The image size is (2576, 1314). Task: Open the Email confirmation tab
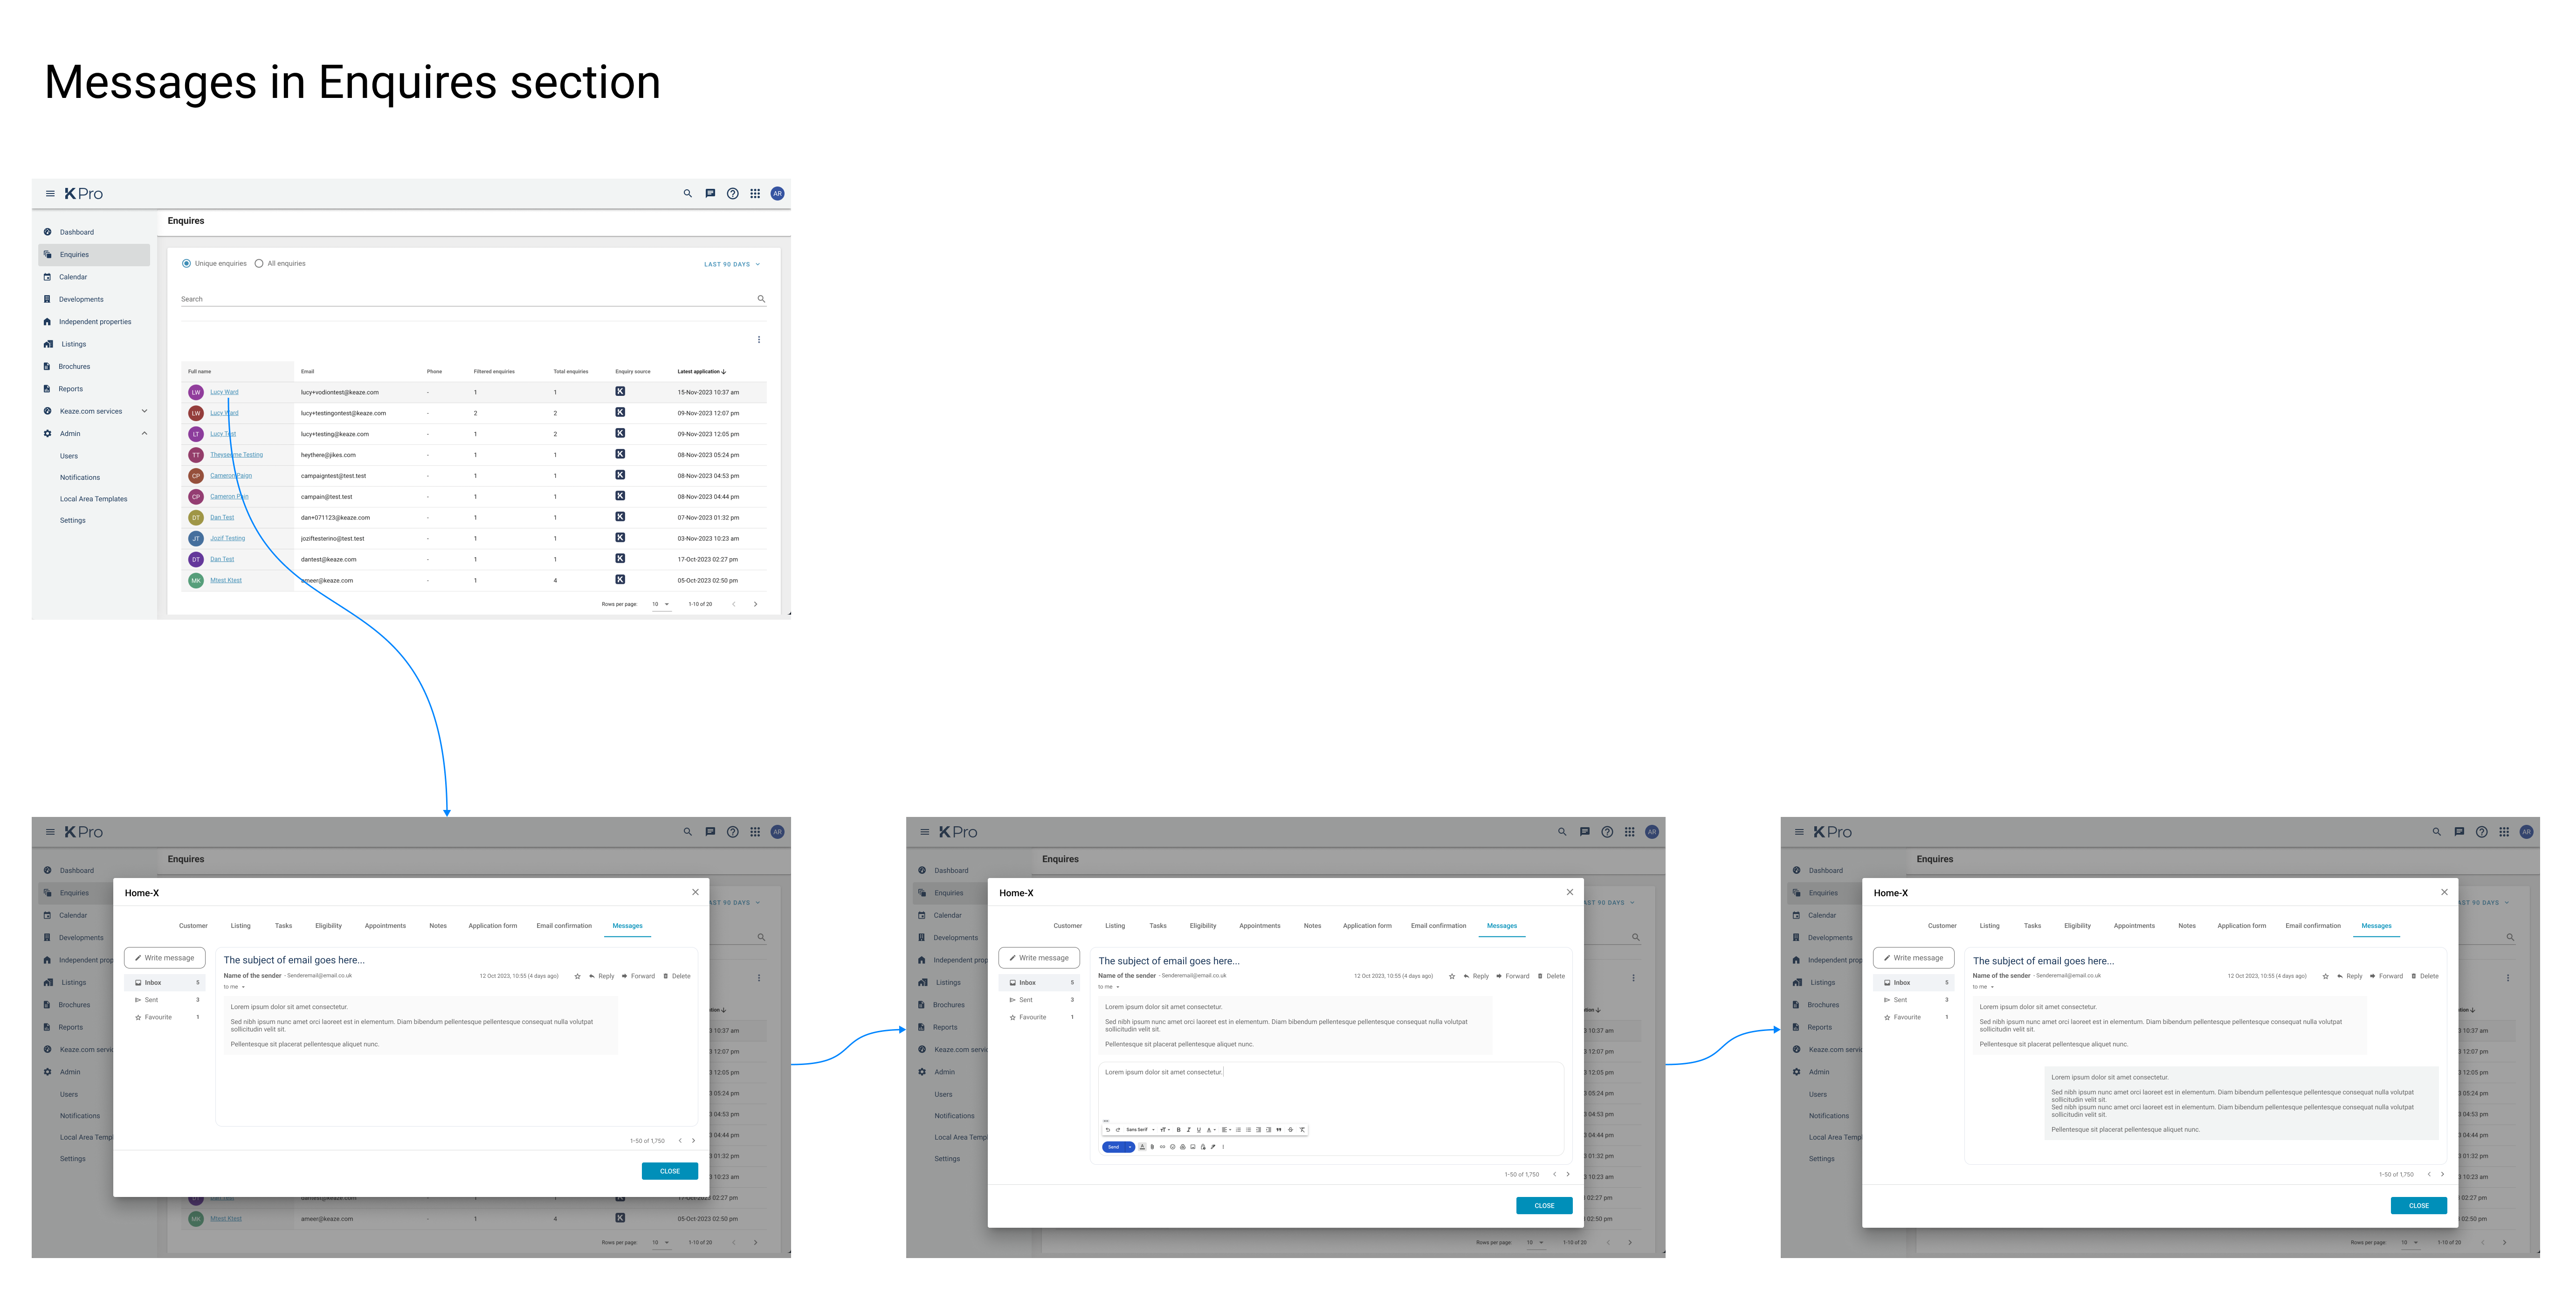1439,926
